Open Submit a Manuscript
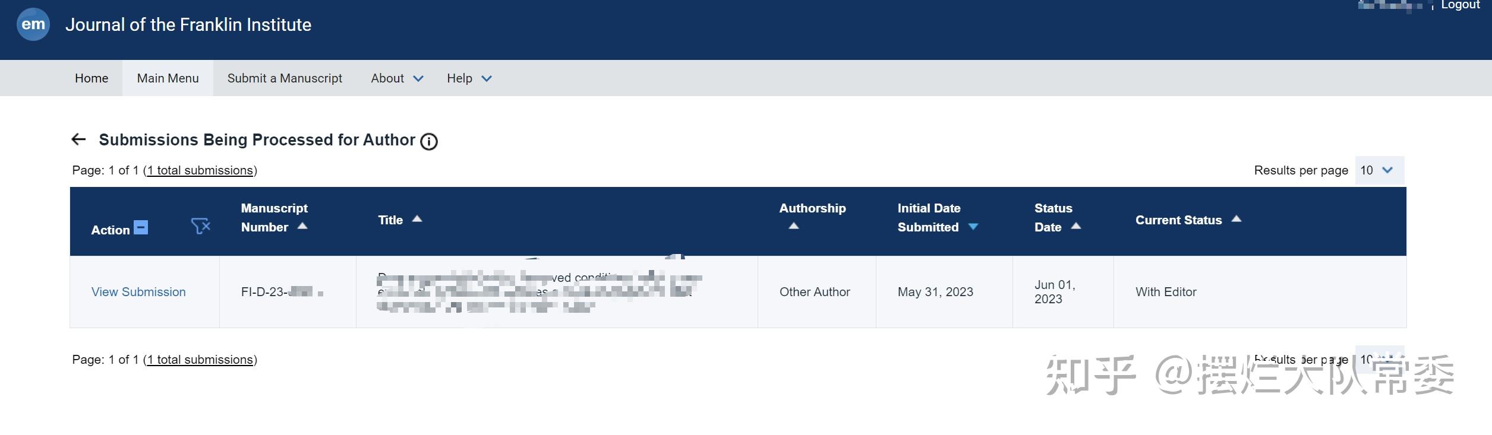The width and height of the screenshot is (1492, 435). coord(285,78)
